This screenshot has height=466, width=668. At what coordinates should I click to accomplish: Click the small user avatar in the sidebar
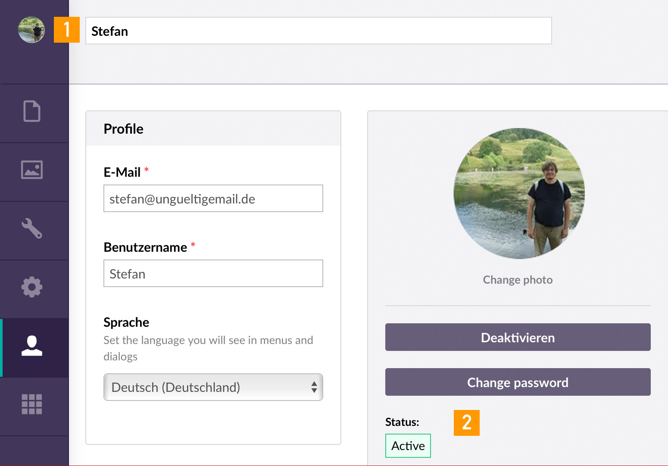[x=31, y=30]
